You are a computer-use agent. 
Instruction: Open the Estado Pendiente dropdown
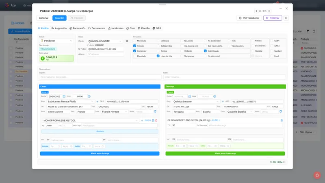[56, 41]
